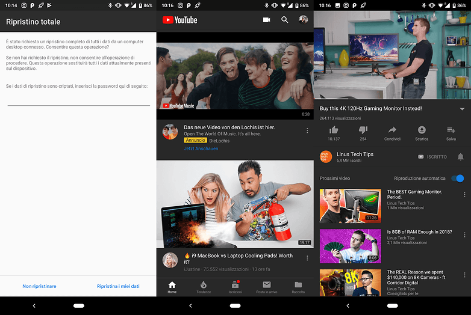Image resolution: width=471 pixels, height=315 pixels.
Task: Tap playing Gaming Monitor video player
Action: 392,55
